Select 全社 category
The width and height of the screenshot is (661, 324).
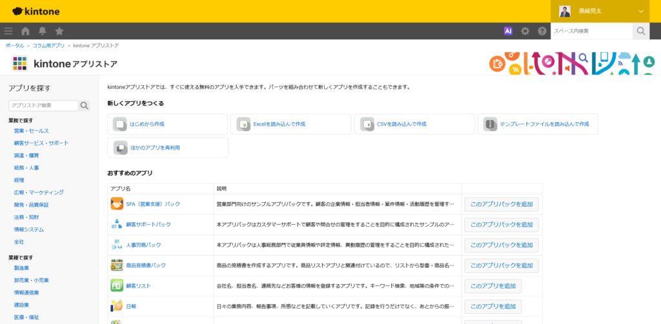(19, 242)
